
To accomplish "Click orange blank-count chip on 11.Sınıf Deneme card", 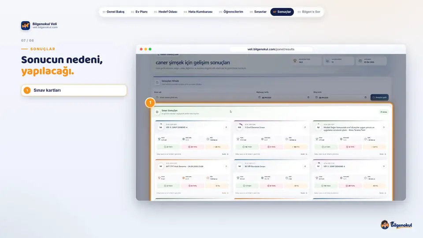I will (296, 147).
